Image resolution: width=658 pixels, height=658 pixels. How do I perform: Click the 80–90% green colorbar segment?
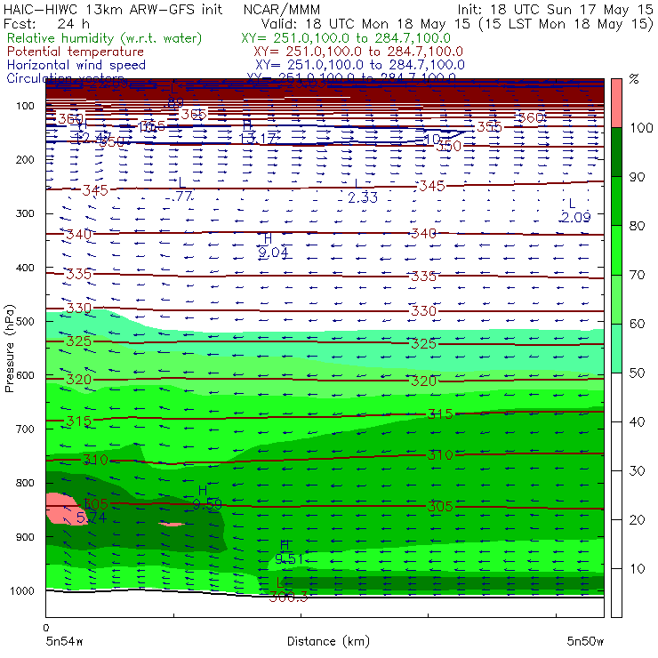click(616, 201)
